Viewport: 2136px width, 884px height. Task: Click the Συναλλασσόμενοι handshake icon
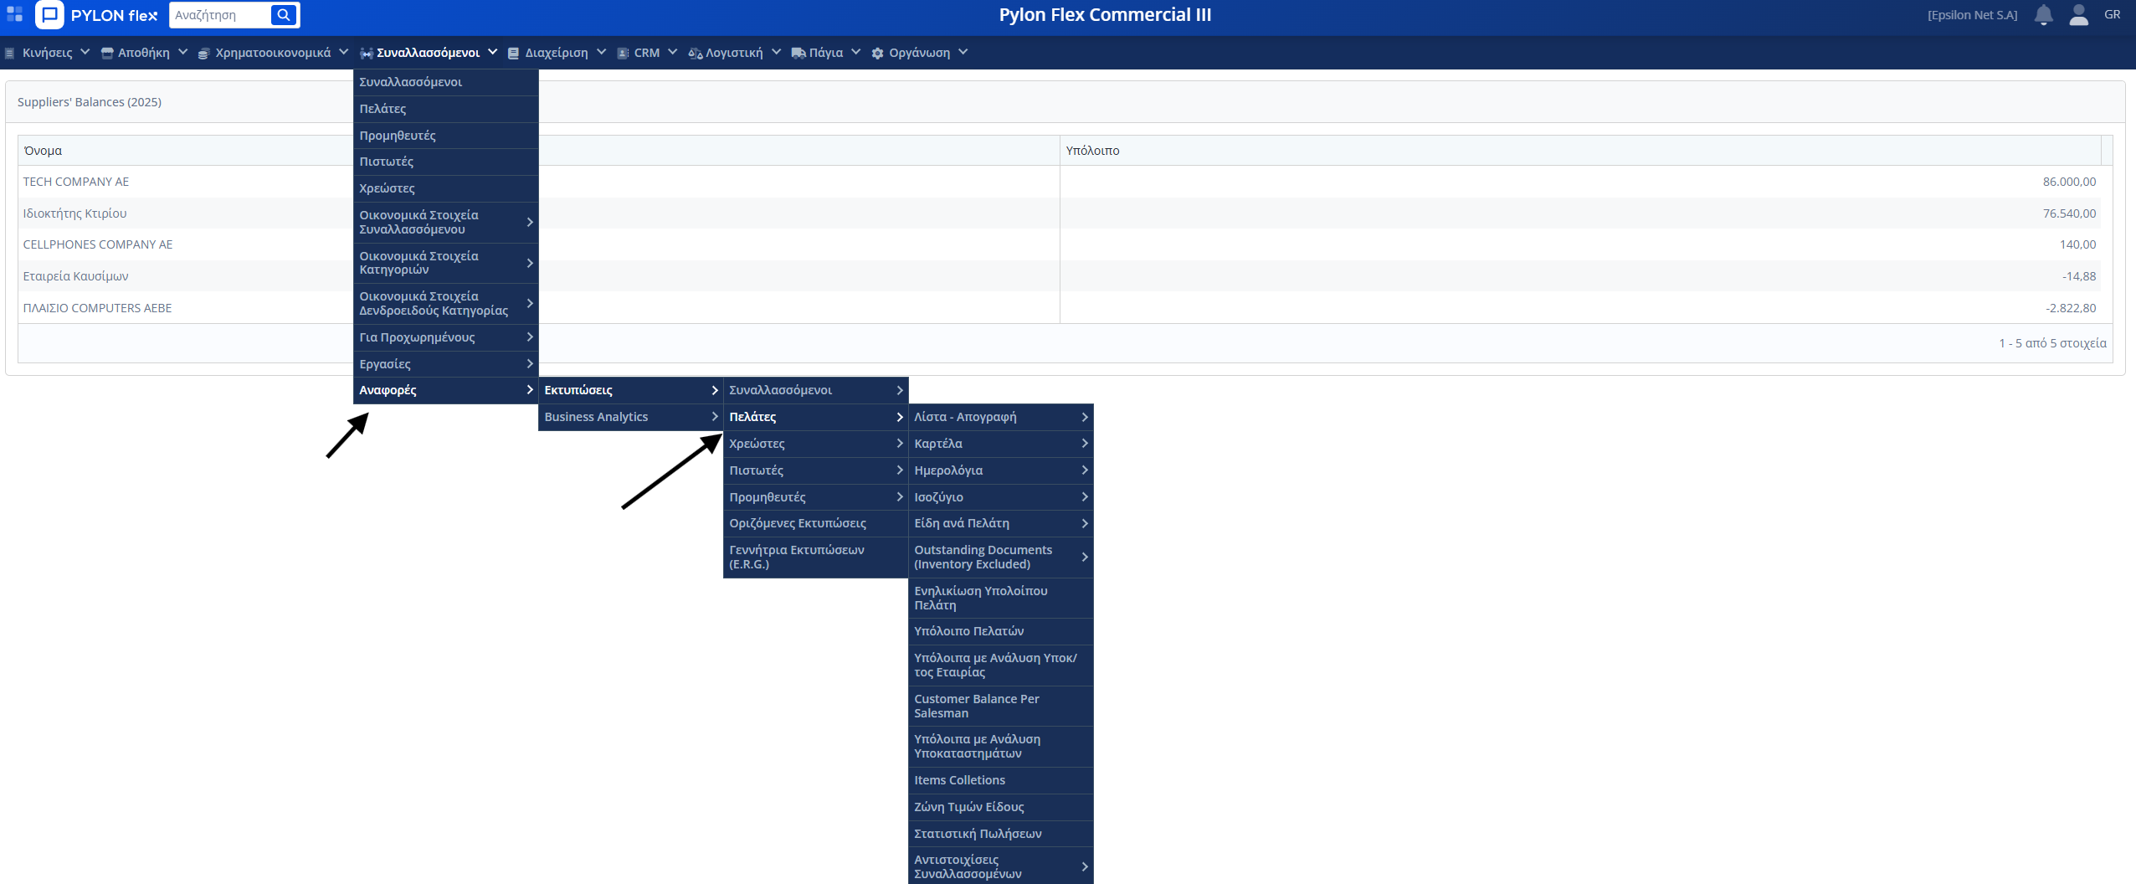point(367,53)
